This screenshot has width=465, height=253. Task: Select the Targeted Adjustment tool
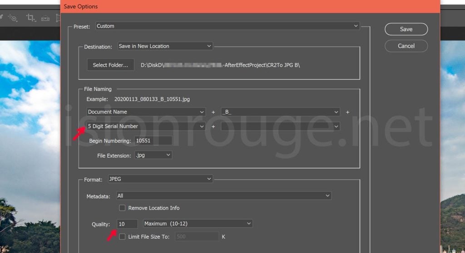tap(13, 18)
